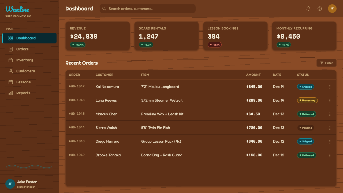Click Shipped status for Diego Herrera
The width and height of the screenshot is (343, 193).
click(305, 142)
